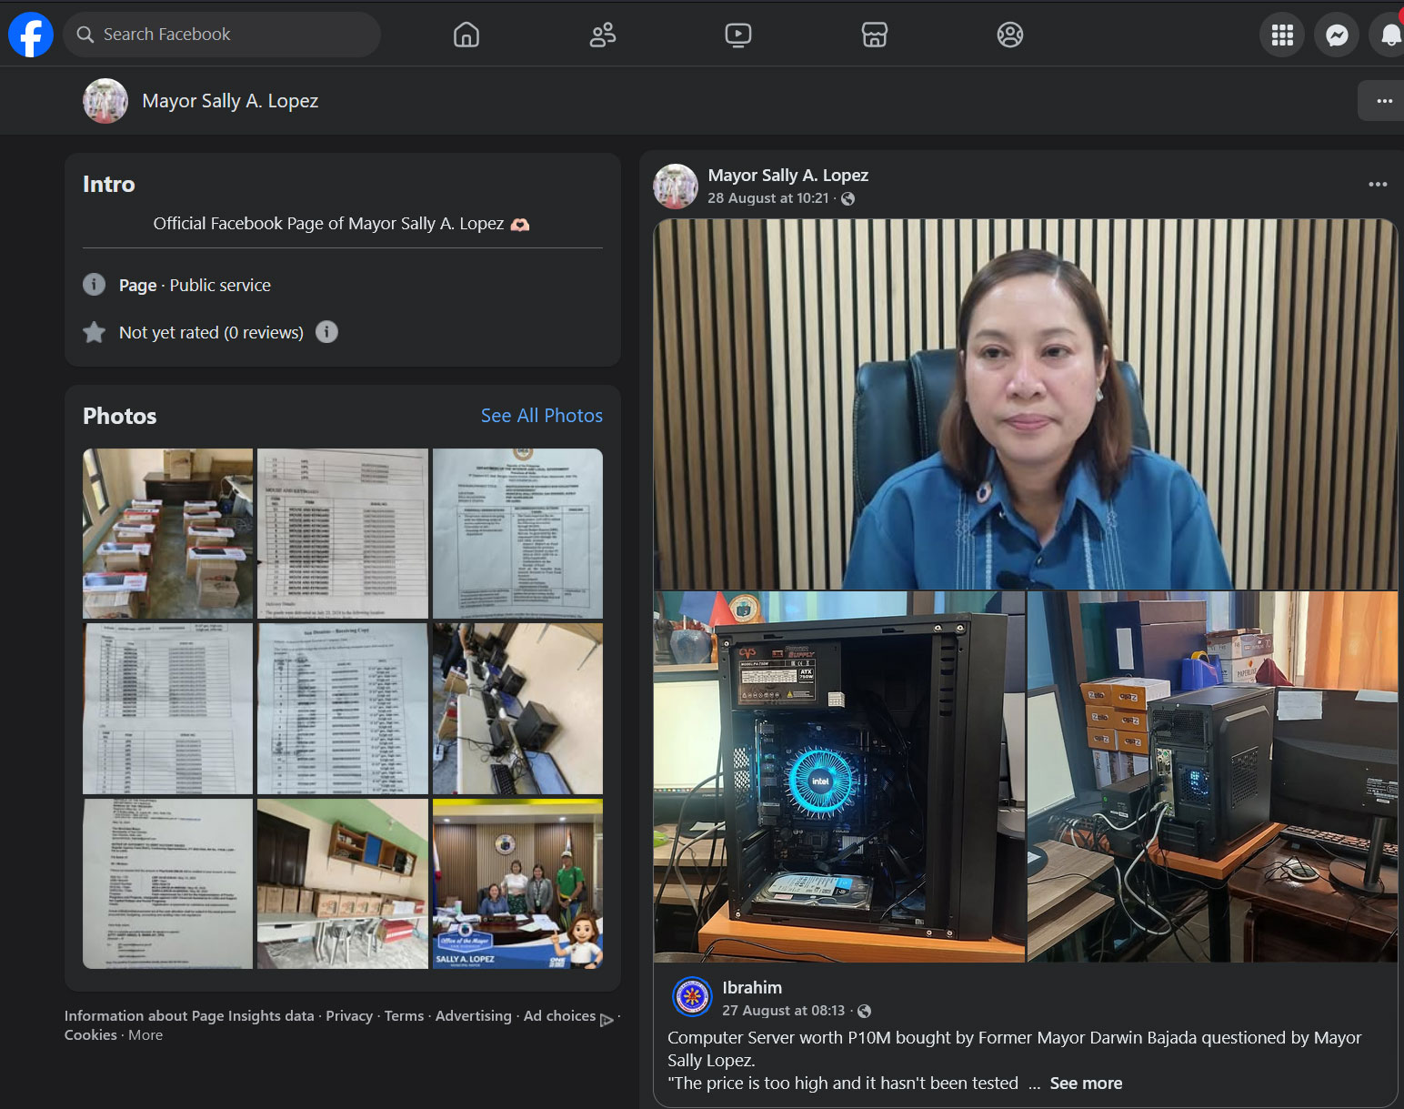Open the Groups icon in top bar
This screenshot has width=1404, height=1109.
point(1010,35)
